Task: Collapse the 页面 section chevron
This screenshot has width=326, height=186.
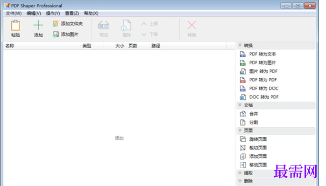Action: tap(240, 130)
